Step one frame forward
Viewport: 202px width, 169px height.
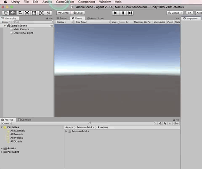tap(130, 13)
